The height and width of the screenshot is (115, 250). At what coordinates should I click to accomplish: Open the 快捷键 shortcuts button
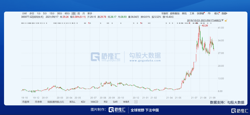pos(201,14)
